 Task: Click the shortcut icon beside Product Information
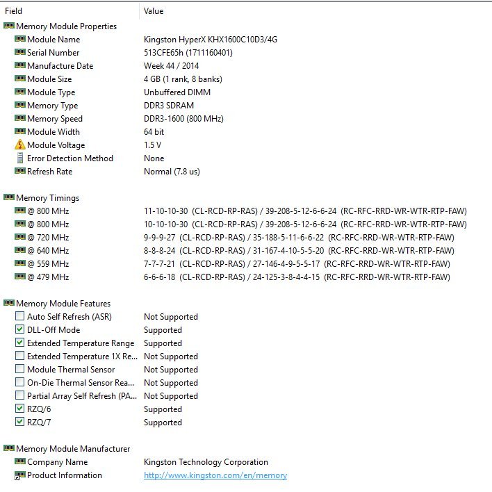pyautogui.click(x=20, y=475)
